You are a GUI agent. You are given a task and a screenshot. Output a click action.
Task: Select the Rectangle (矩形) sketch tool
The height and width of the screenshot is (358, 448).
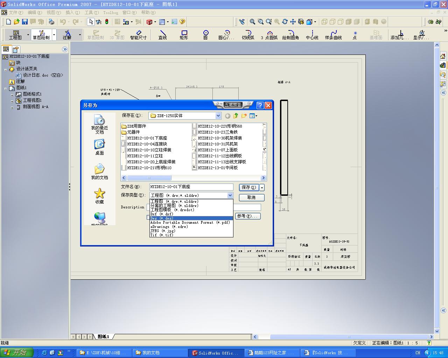click(x=184, y=35)
